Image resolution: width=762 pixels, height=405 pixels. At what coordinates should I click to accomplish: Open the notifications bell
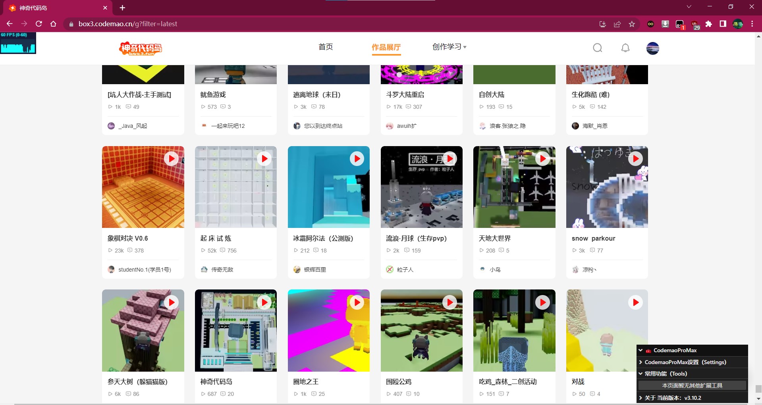(625, 48)
